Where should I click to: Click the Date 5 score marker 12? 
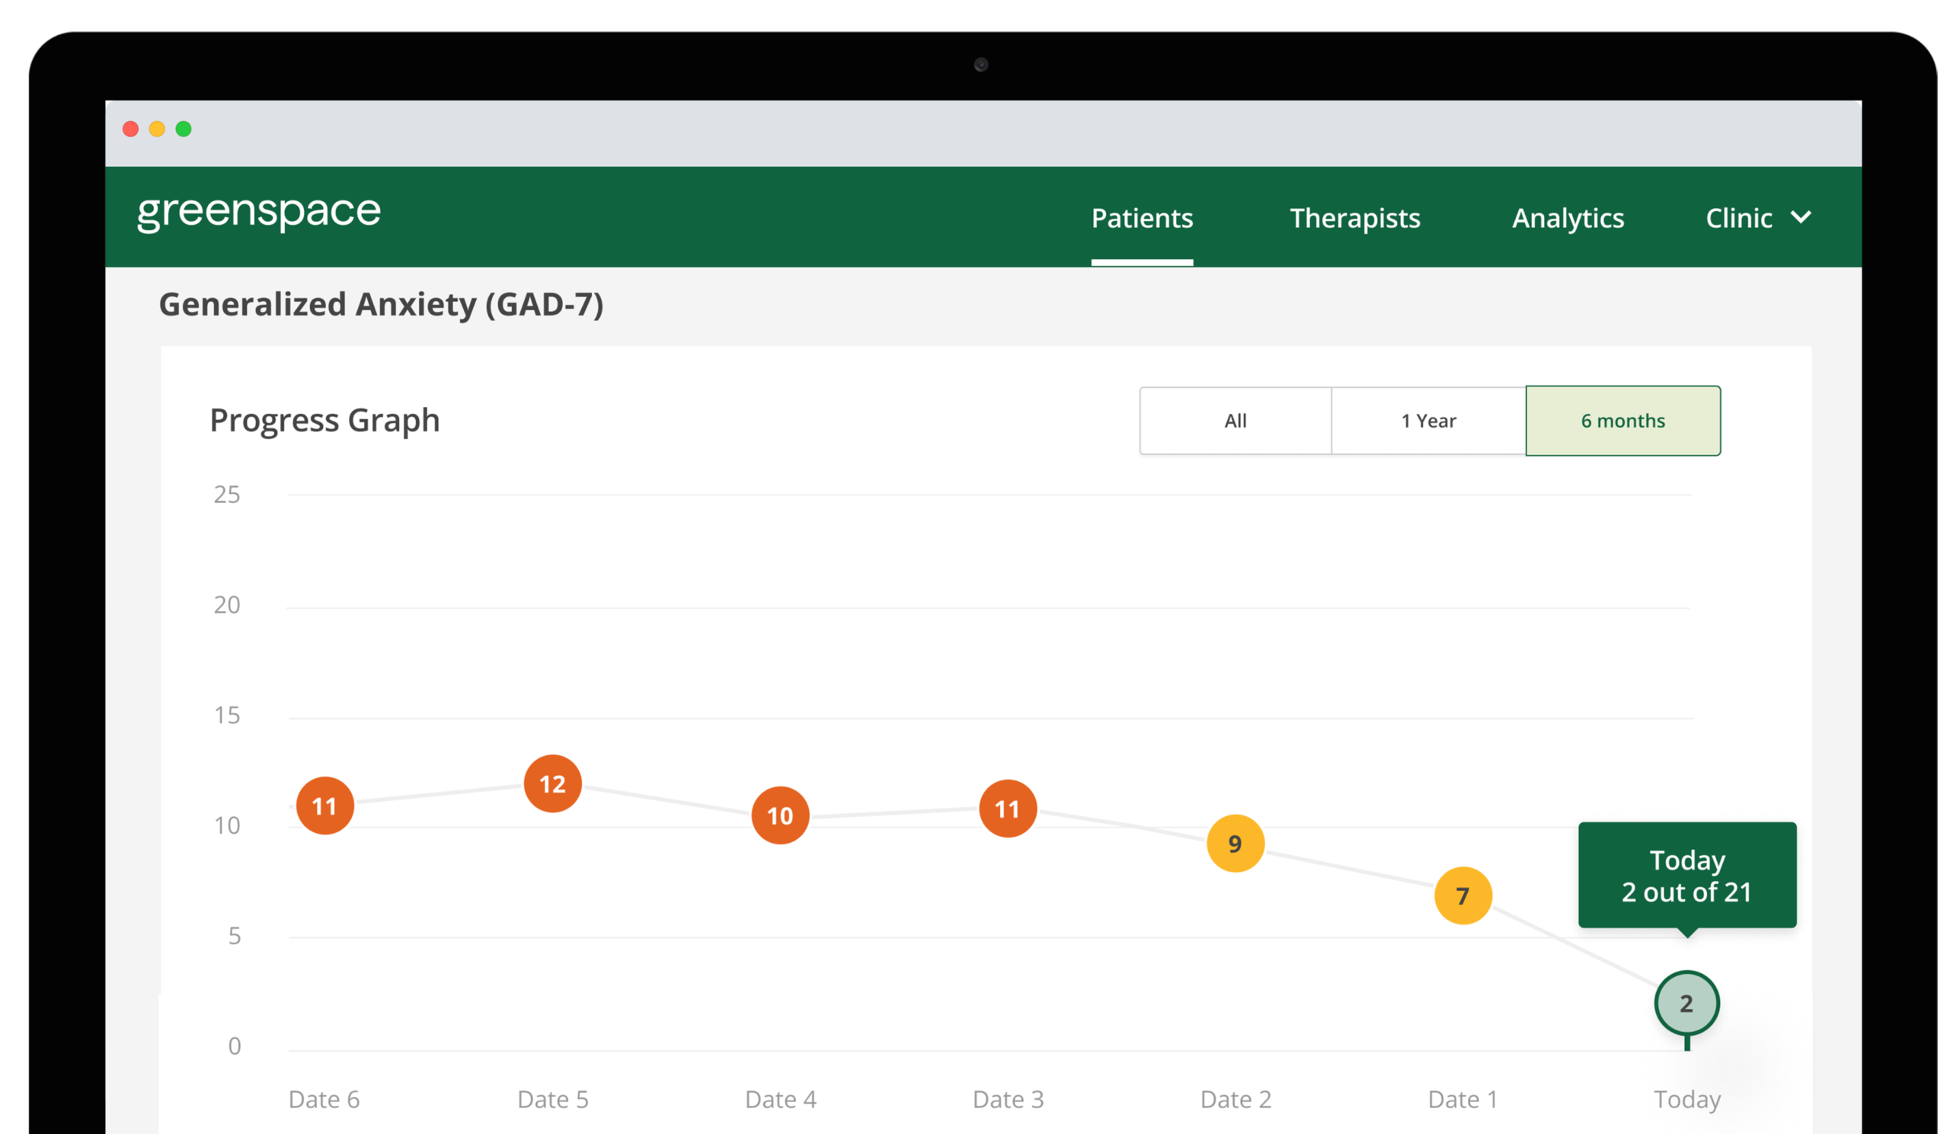(x=552, y=783)
